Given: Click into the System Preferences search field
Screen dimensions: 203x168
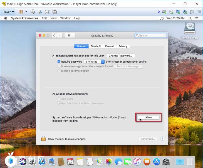Looking at the screenshot, I should tap(152, 36).
